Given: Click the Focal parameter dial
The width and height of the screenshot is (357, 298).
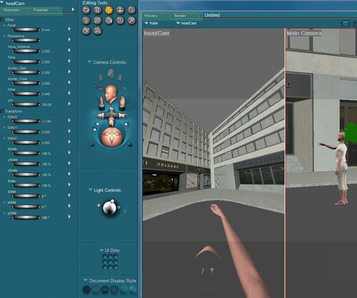Looking at the screenshot, I should pyautogui.click(x=26, y=30).
